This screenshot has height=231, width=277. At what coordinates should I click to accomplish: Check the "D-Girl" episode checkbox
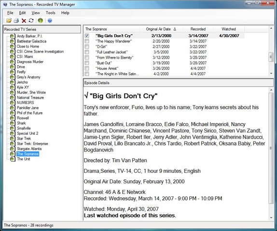(87, 47)
